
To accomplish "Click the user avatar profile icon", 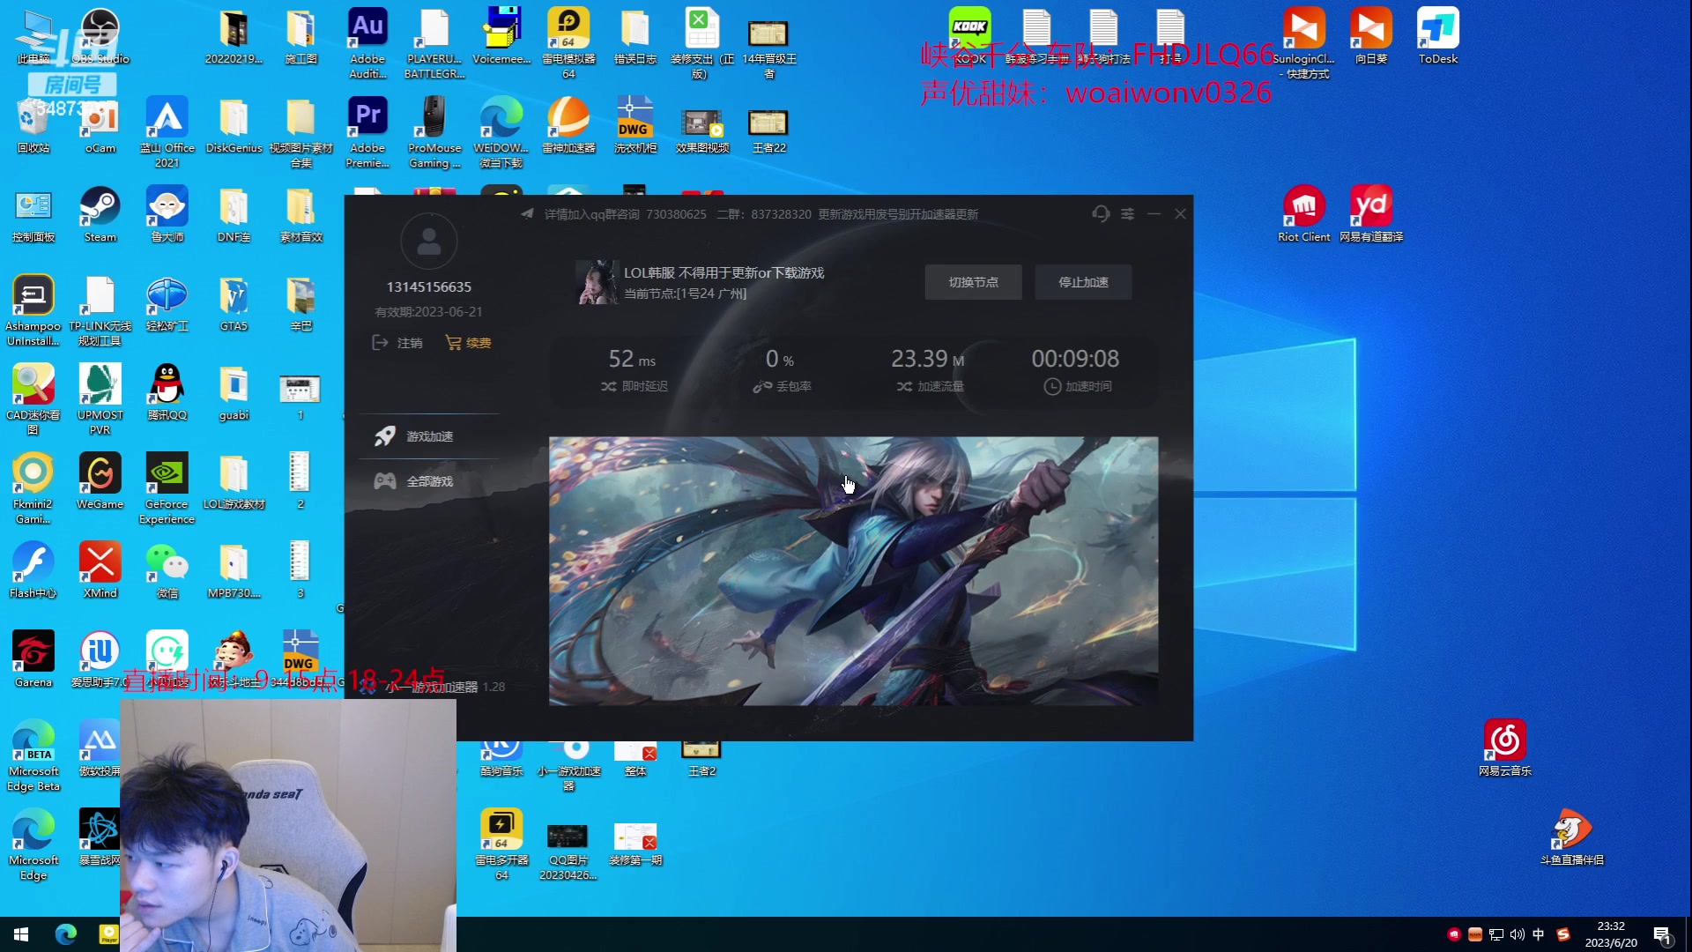I will [x=429, y=242].
